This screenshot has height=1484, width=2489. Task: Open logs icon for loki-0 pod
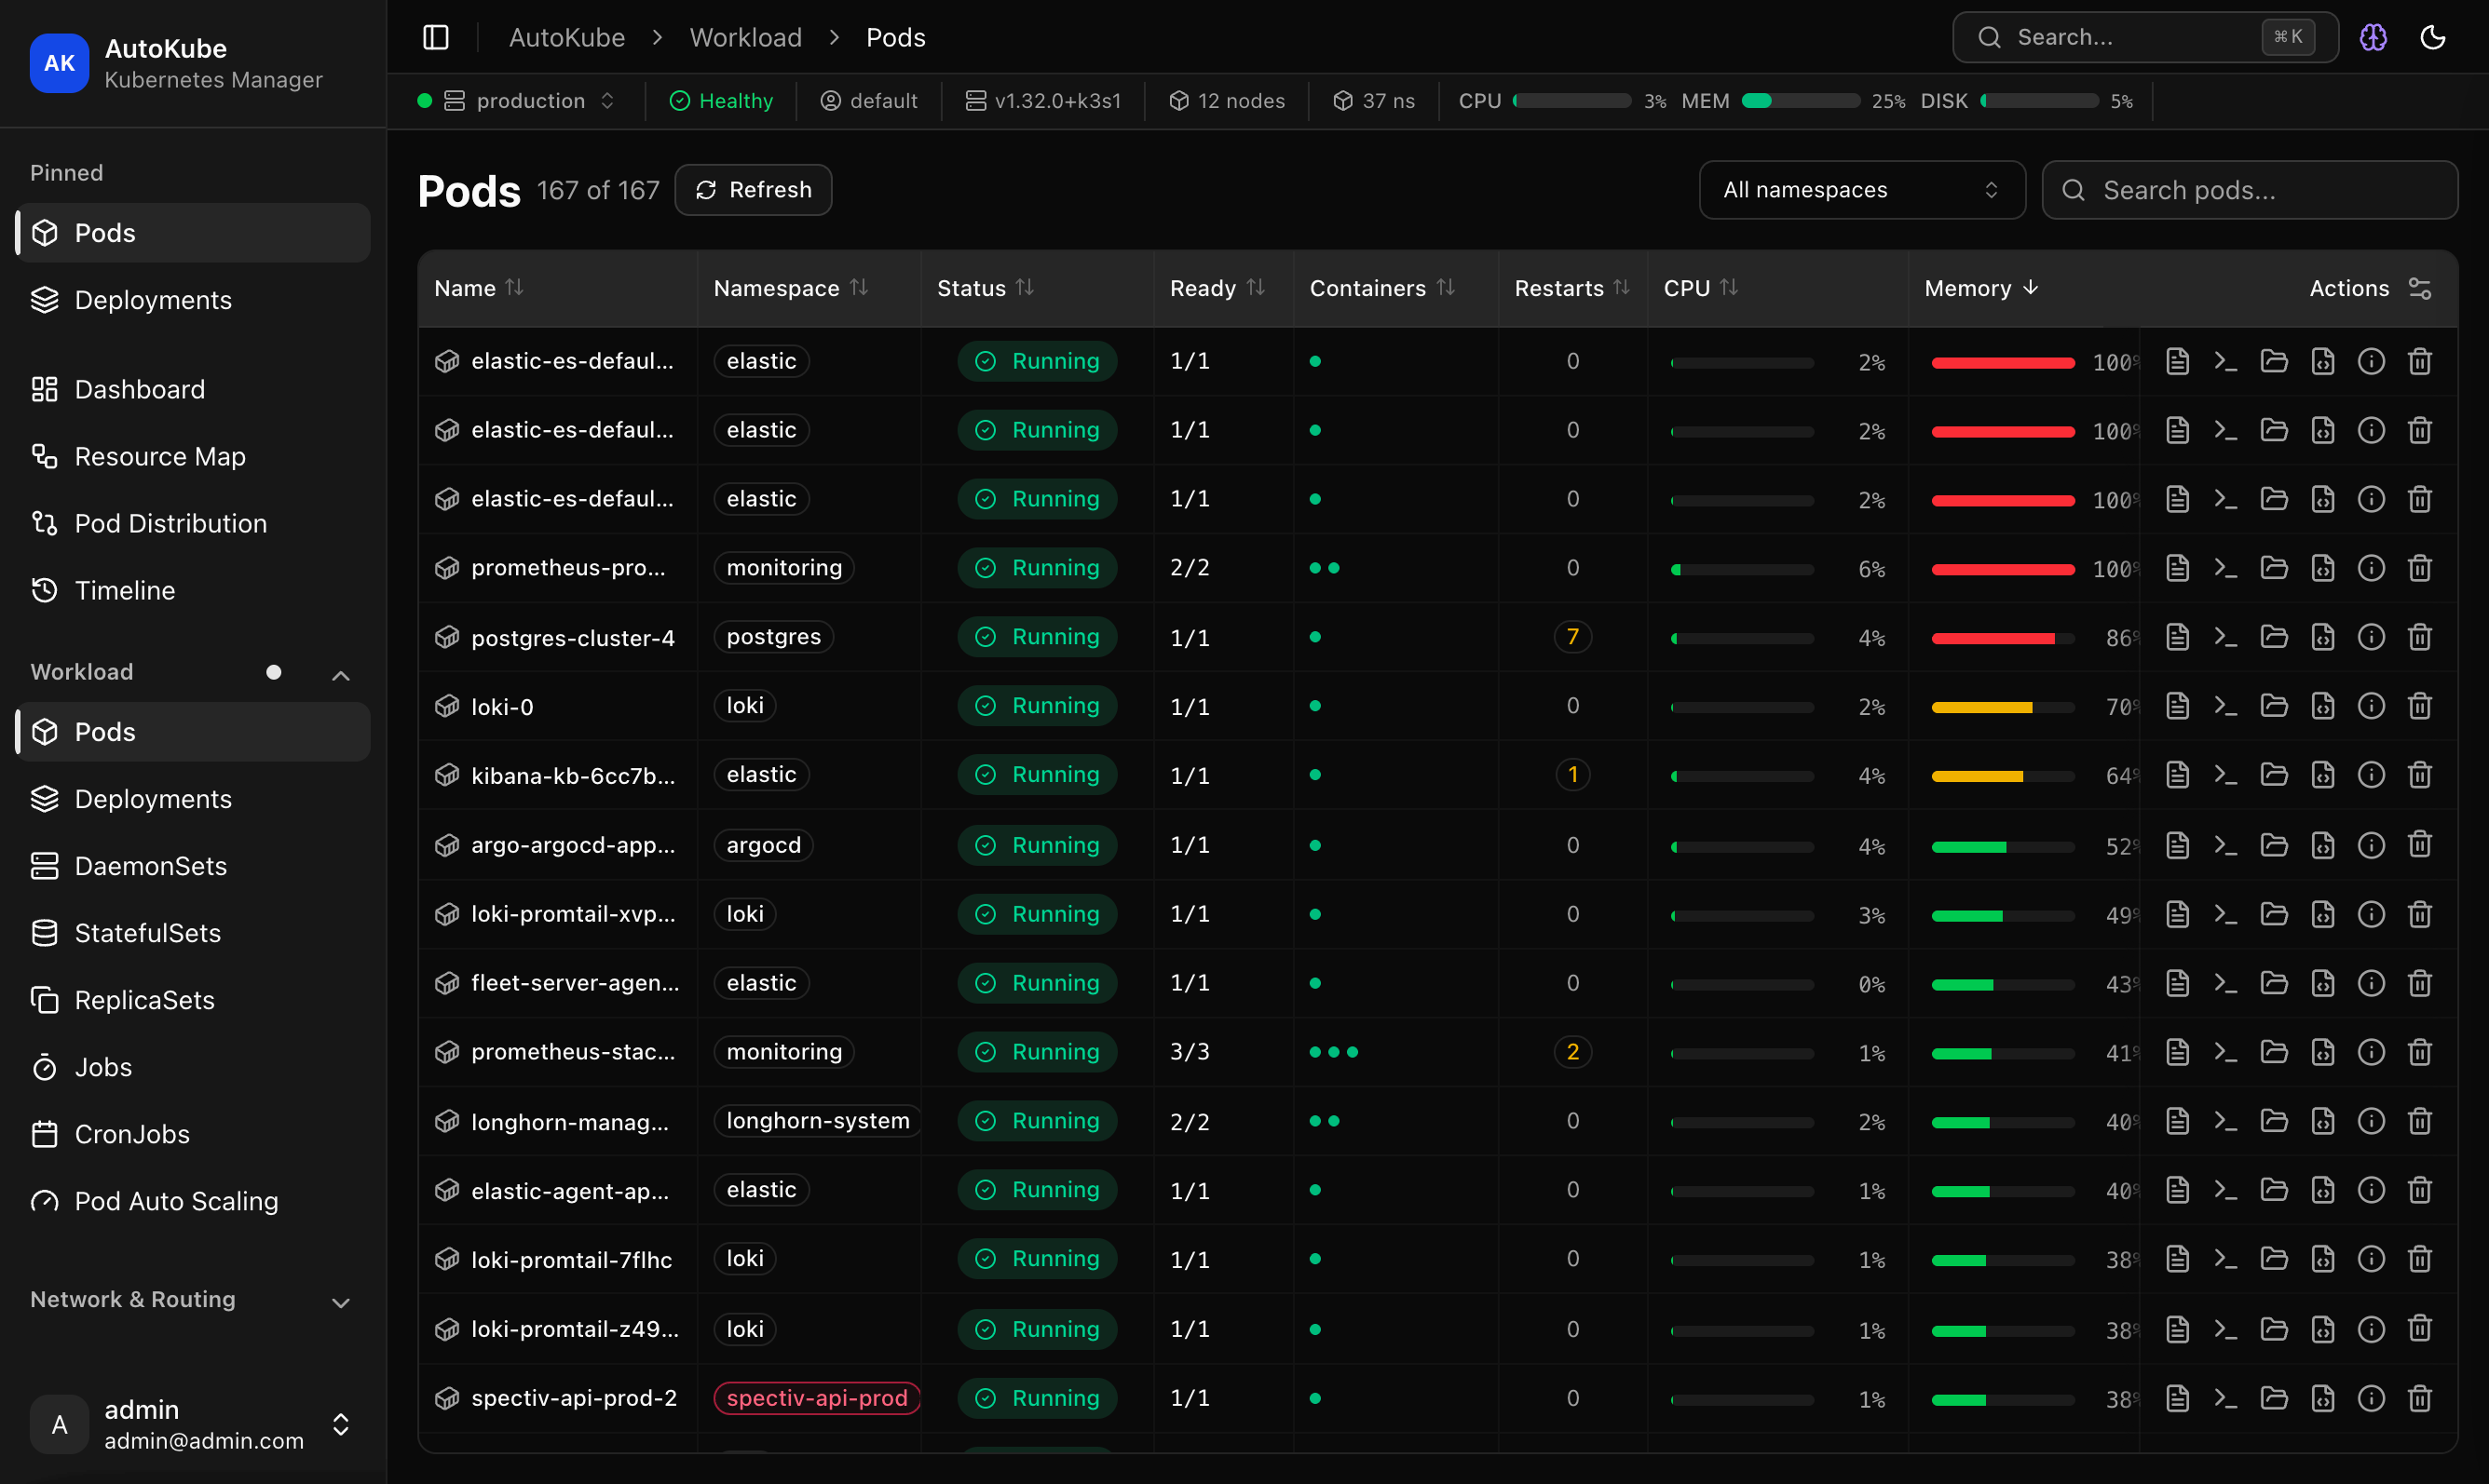[2177, 706]
